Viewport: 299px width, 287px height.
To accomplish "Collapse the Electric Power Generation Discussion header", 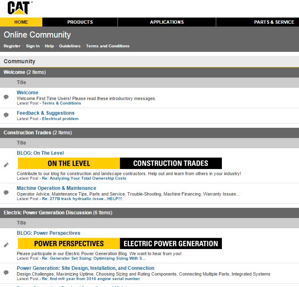I will click(x=58, y=213).
